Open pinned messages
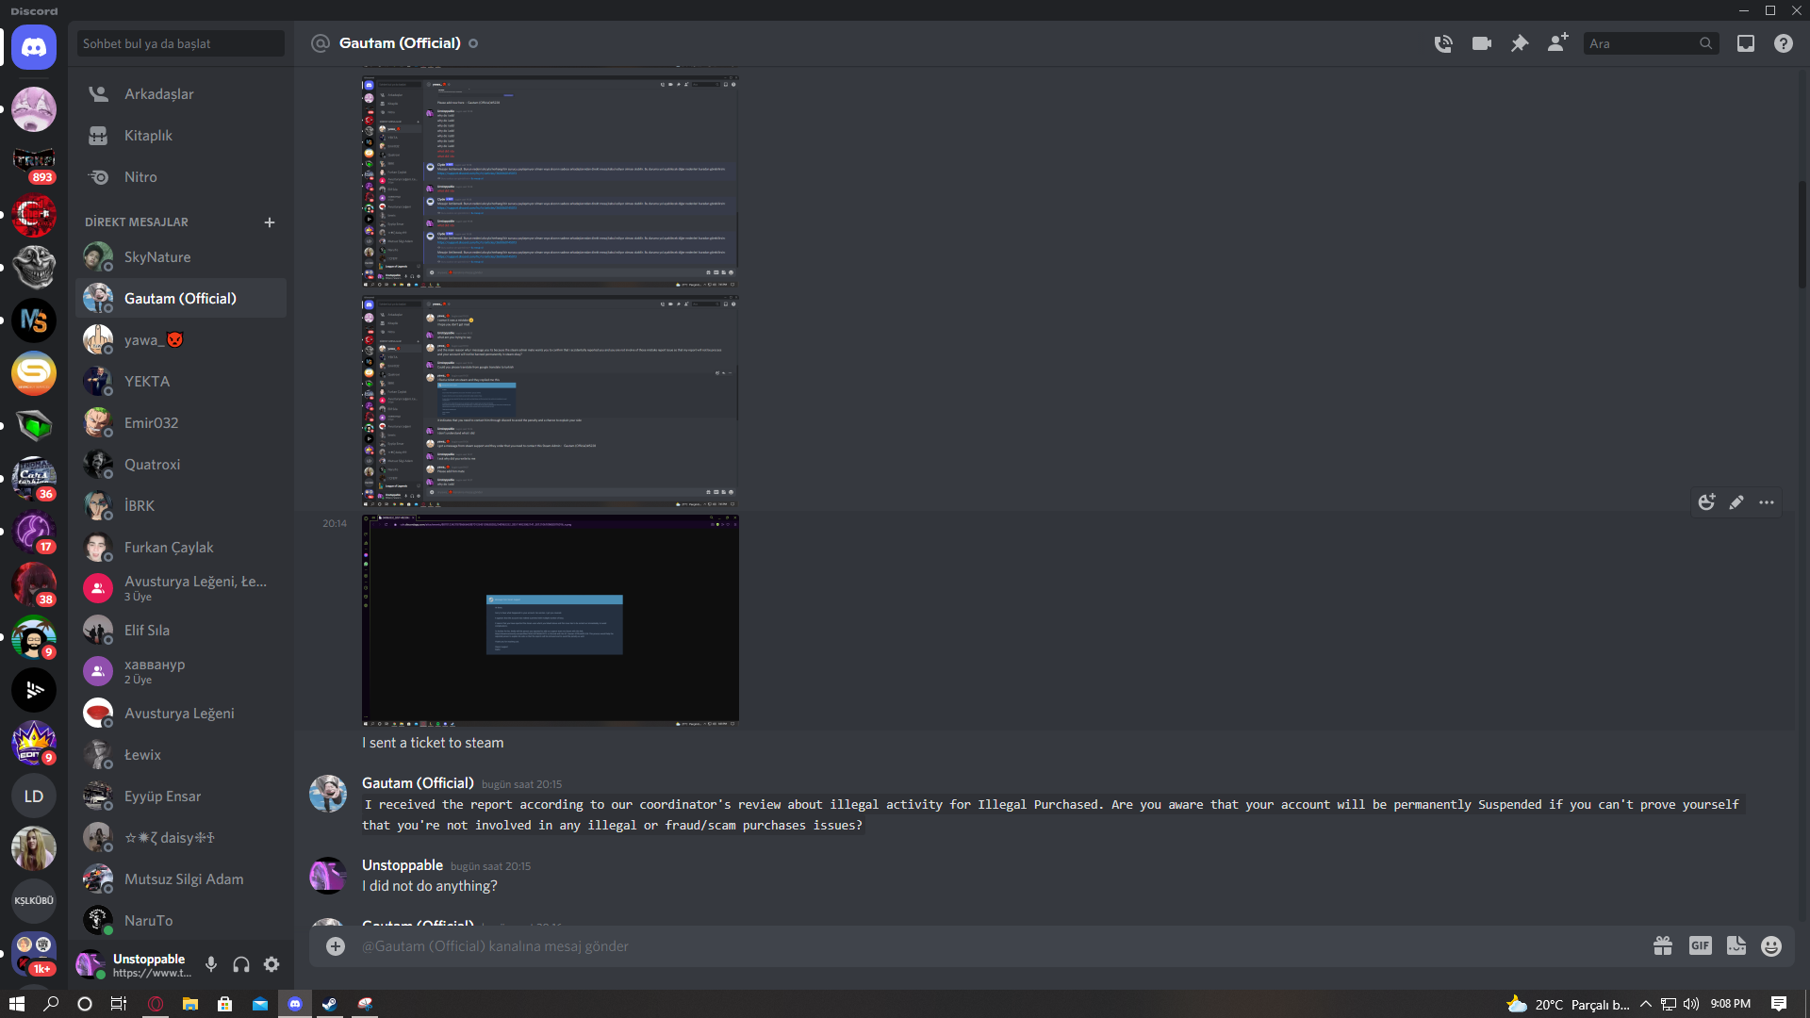The image size is (1810, 1018). click(x=1520, y=43)
